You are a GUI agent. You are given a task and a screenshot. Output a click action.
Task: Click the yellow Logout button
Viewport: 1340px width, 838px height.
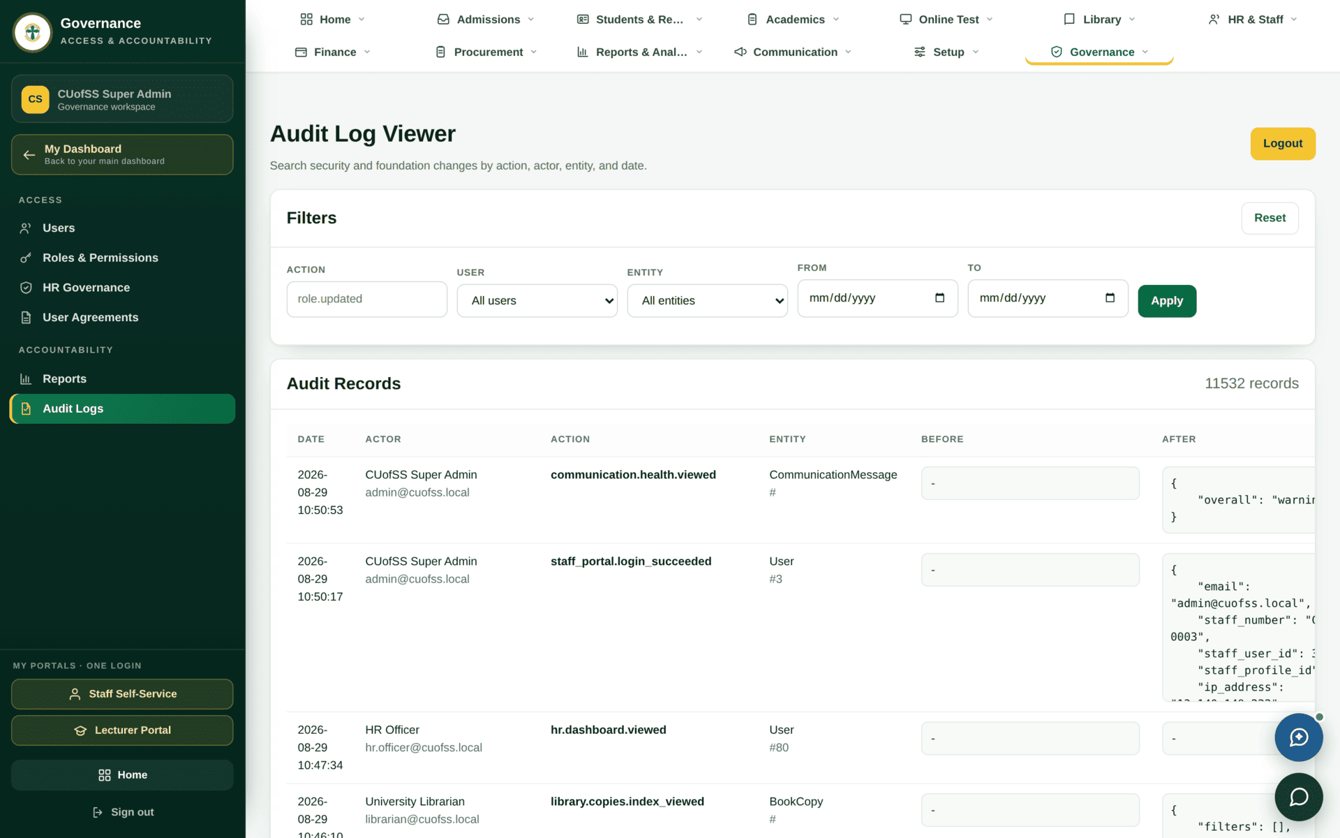tap(1283, 144)
